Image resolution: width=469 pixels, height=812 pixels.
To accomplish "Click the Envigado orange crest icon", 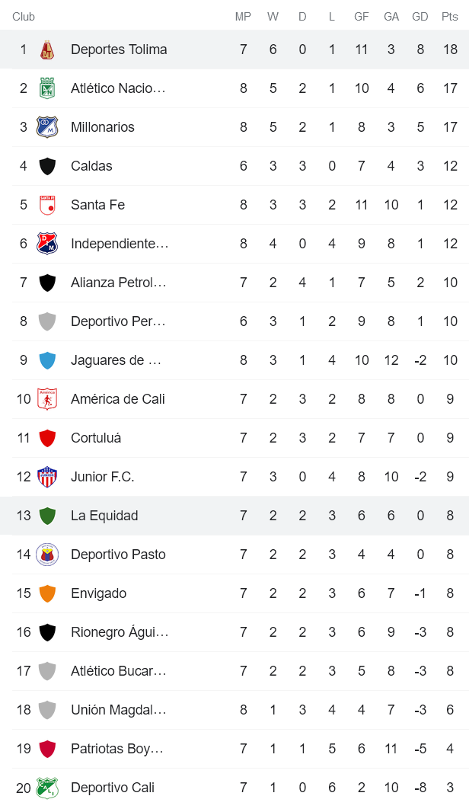I will pos(46,593).
